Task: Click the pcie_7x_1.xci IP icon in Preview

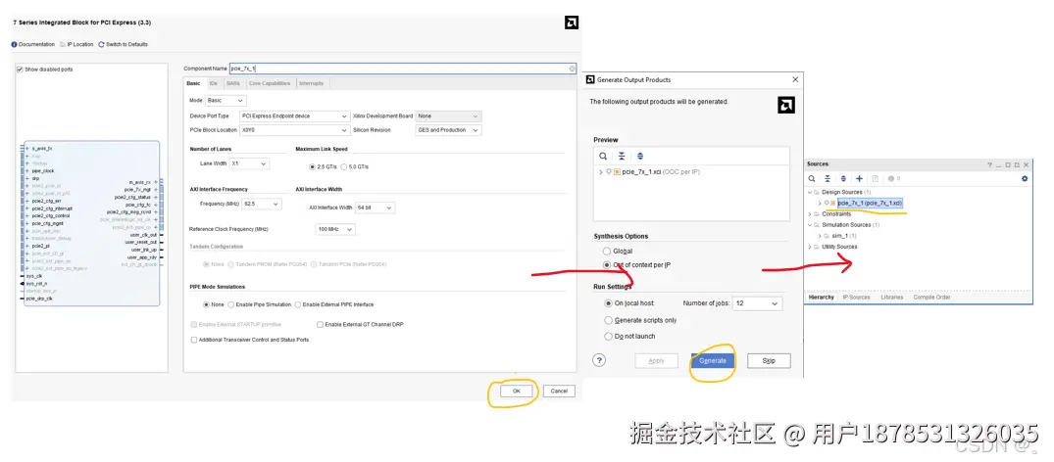Action: coord(617,172)
